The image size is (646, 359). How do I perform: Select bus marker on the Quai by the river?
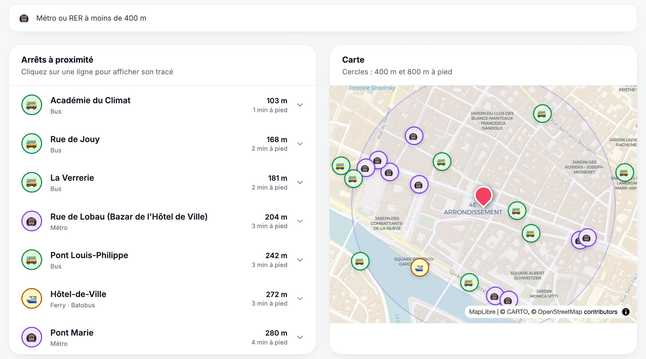tap(469, 282)
